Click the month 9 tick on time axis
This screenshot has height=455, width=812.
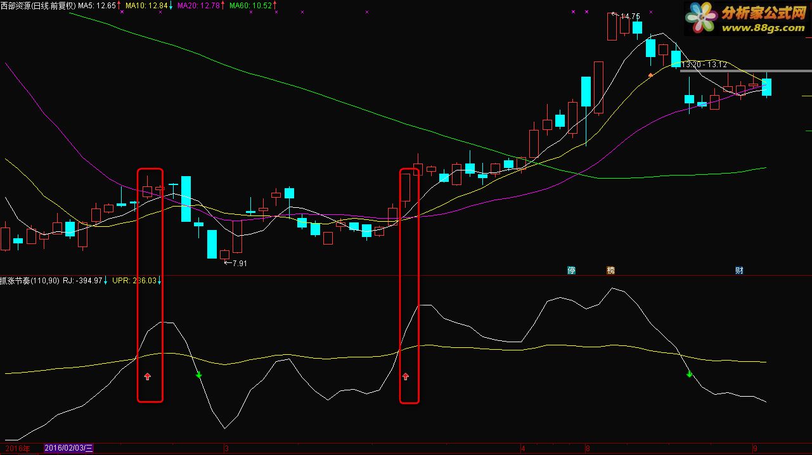(x=755, y=448)
